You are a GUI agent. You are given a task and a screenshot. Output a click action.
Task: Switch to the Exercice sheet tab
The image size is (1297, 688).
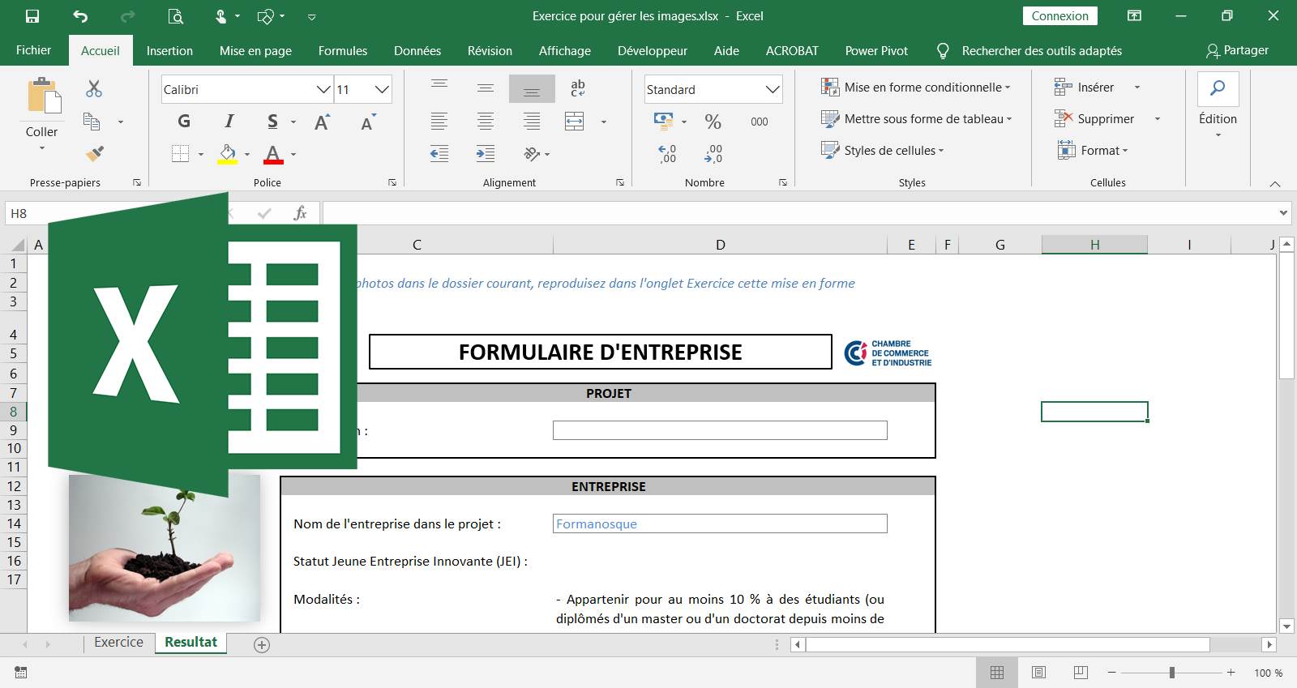click(x=118, y=642)
